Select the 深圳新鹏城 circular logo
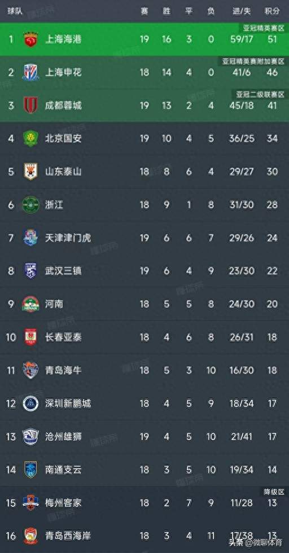Screen dimensions: 289x553 tap(30, 403)
